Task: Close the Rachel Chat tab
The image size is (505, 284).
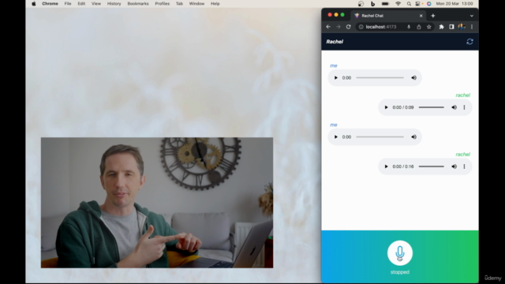Action: pyautogui.click(x=421, y=16)
